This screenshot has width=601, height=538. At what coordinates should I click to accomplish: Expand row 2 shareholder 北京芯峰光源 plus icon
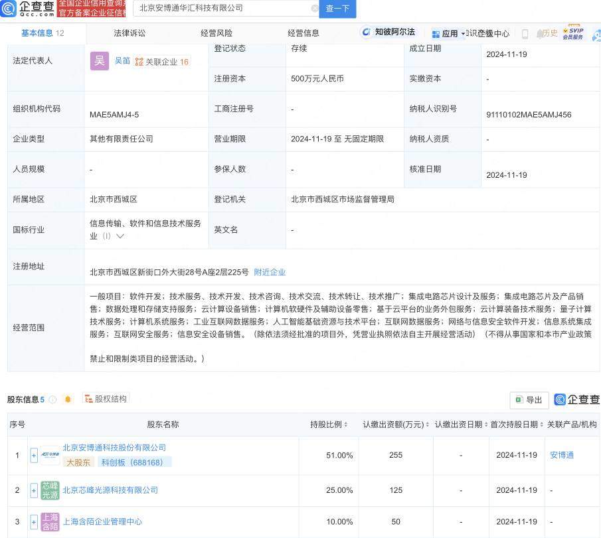(34, 491)
